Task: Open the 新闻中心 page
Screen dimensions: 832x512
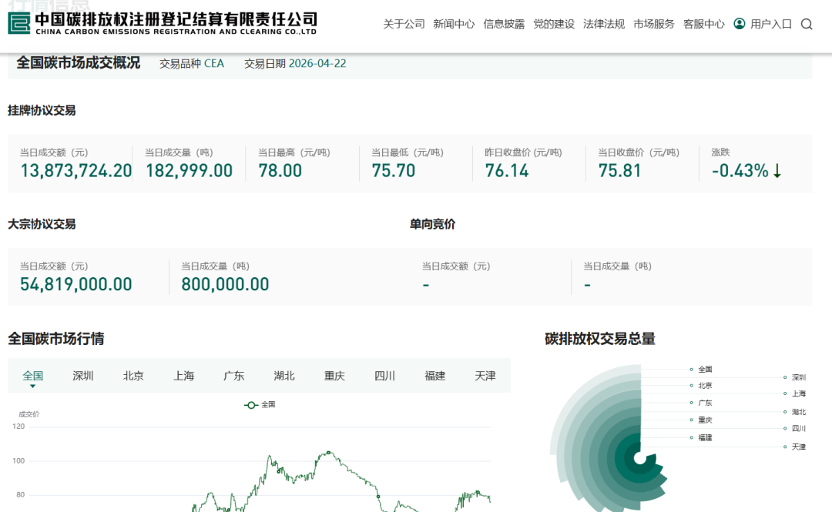Action: pos(454,24)
